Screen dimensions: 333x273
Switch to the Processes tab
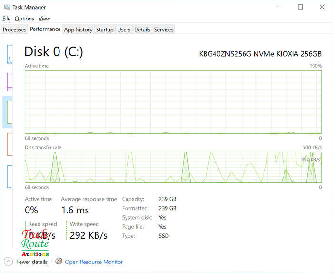(14, 30)
